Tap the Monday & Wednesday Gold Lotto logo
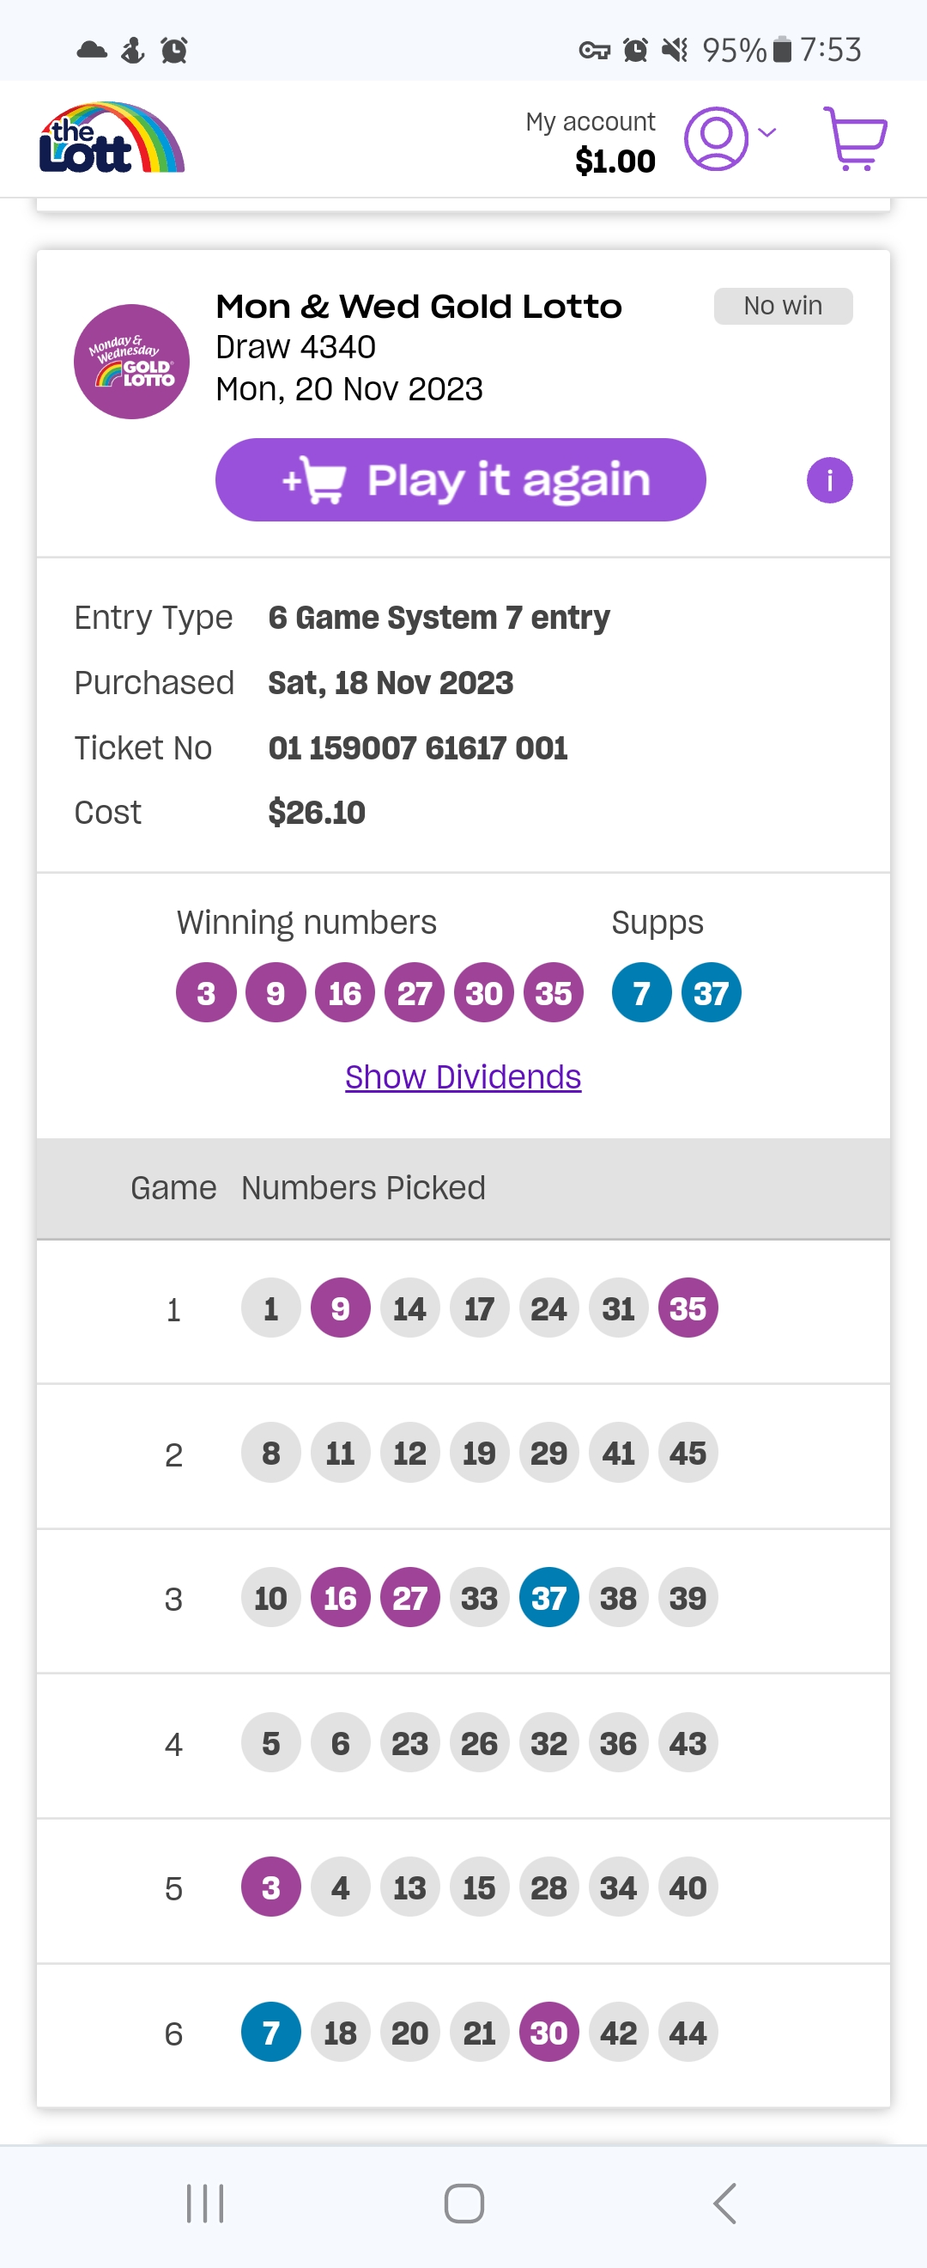The height and width of the screenshot is (2268, 927). point(131,362)
